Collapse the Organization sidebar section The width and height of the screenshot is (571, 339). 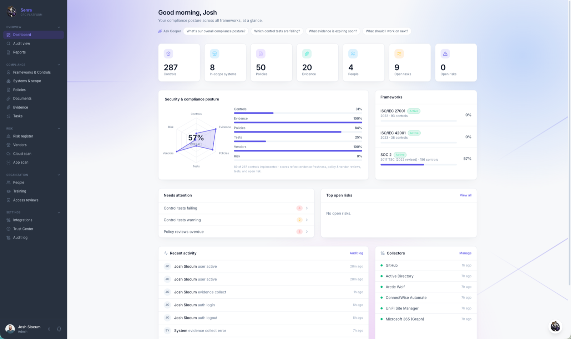(59, 175)
